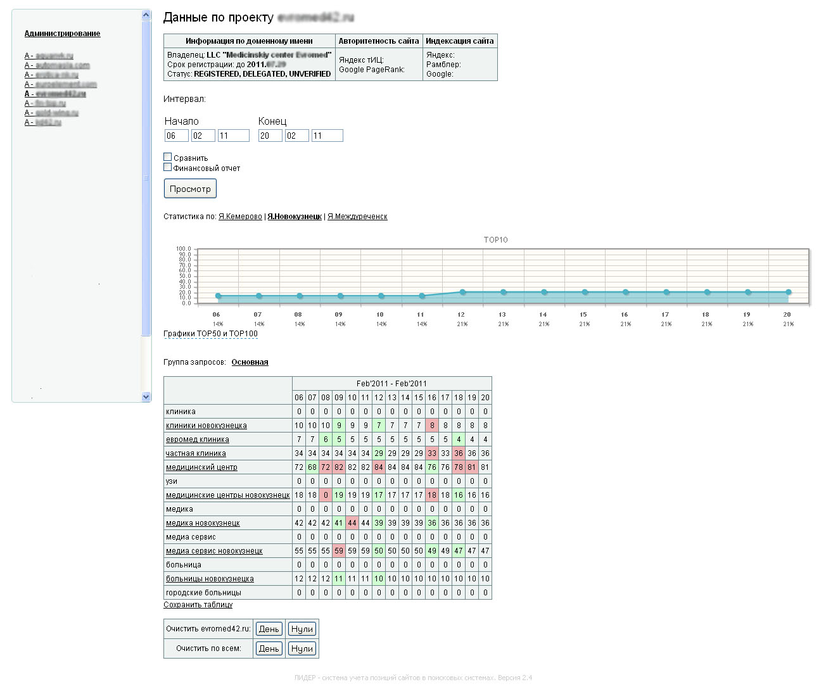Screen dimensions: 826x689
Task: Open клиники новокузнецка query link
Action: coord(206,426)
